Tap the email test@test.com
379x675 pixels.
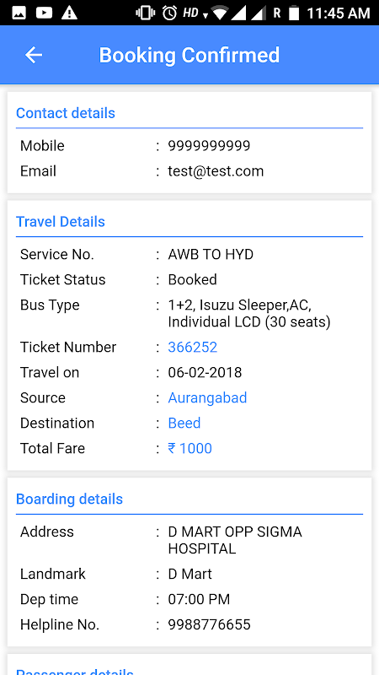[x=216, y=171]
